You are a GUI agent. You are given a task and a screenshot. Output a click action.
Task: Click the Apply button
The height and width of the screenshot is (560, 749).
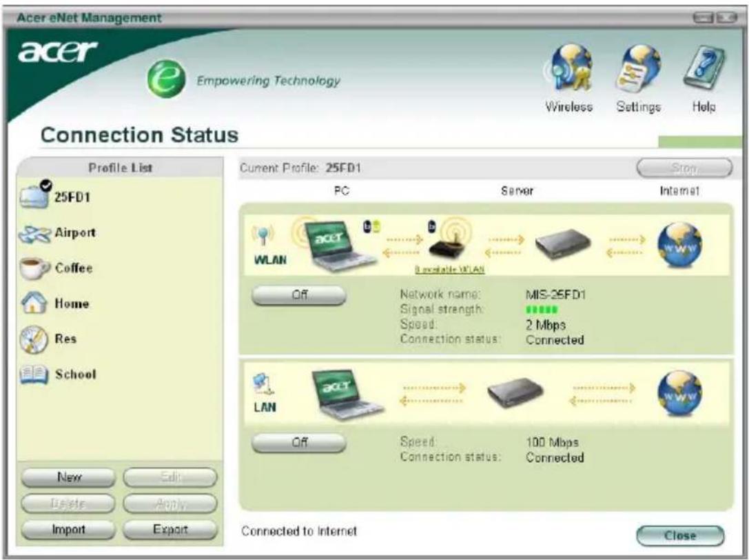pyautogui.click(x=170, y=503)
